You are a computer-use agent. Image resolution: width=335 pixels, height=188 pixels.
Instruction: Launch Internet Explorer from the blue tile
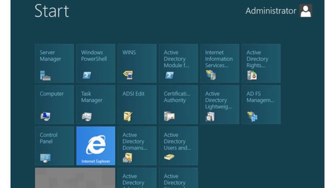96,146
